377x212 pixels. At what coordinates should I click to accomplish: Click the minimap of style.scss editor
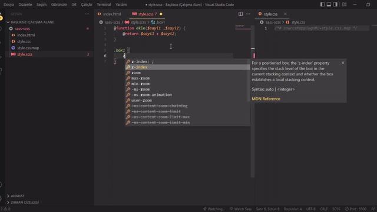tap(243, 28)
